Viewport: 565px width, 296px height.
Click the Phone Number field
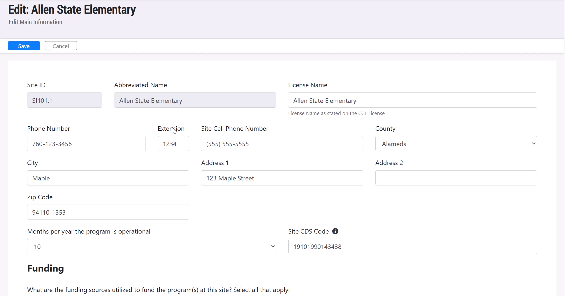click(x=86, y=144)
